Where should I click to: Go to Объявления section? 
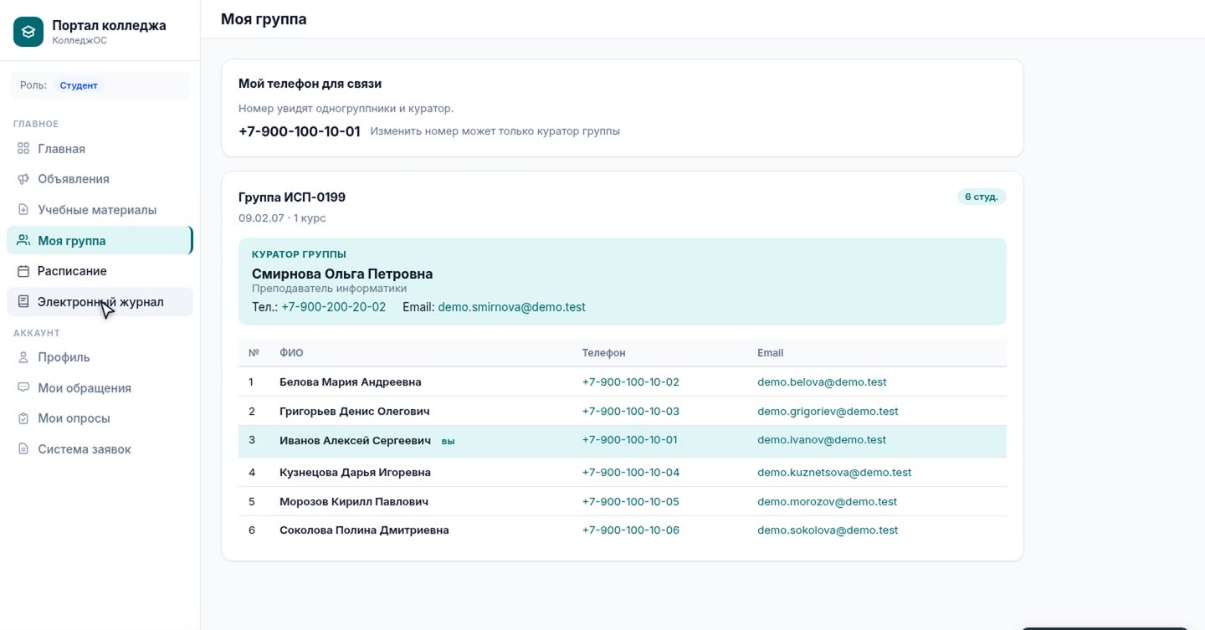[100, 179]
